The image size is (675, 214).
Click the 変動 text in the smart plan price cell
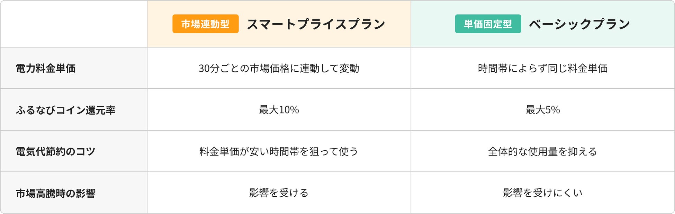349,68
